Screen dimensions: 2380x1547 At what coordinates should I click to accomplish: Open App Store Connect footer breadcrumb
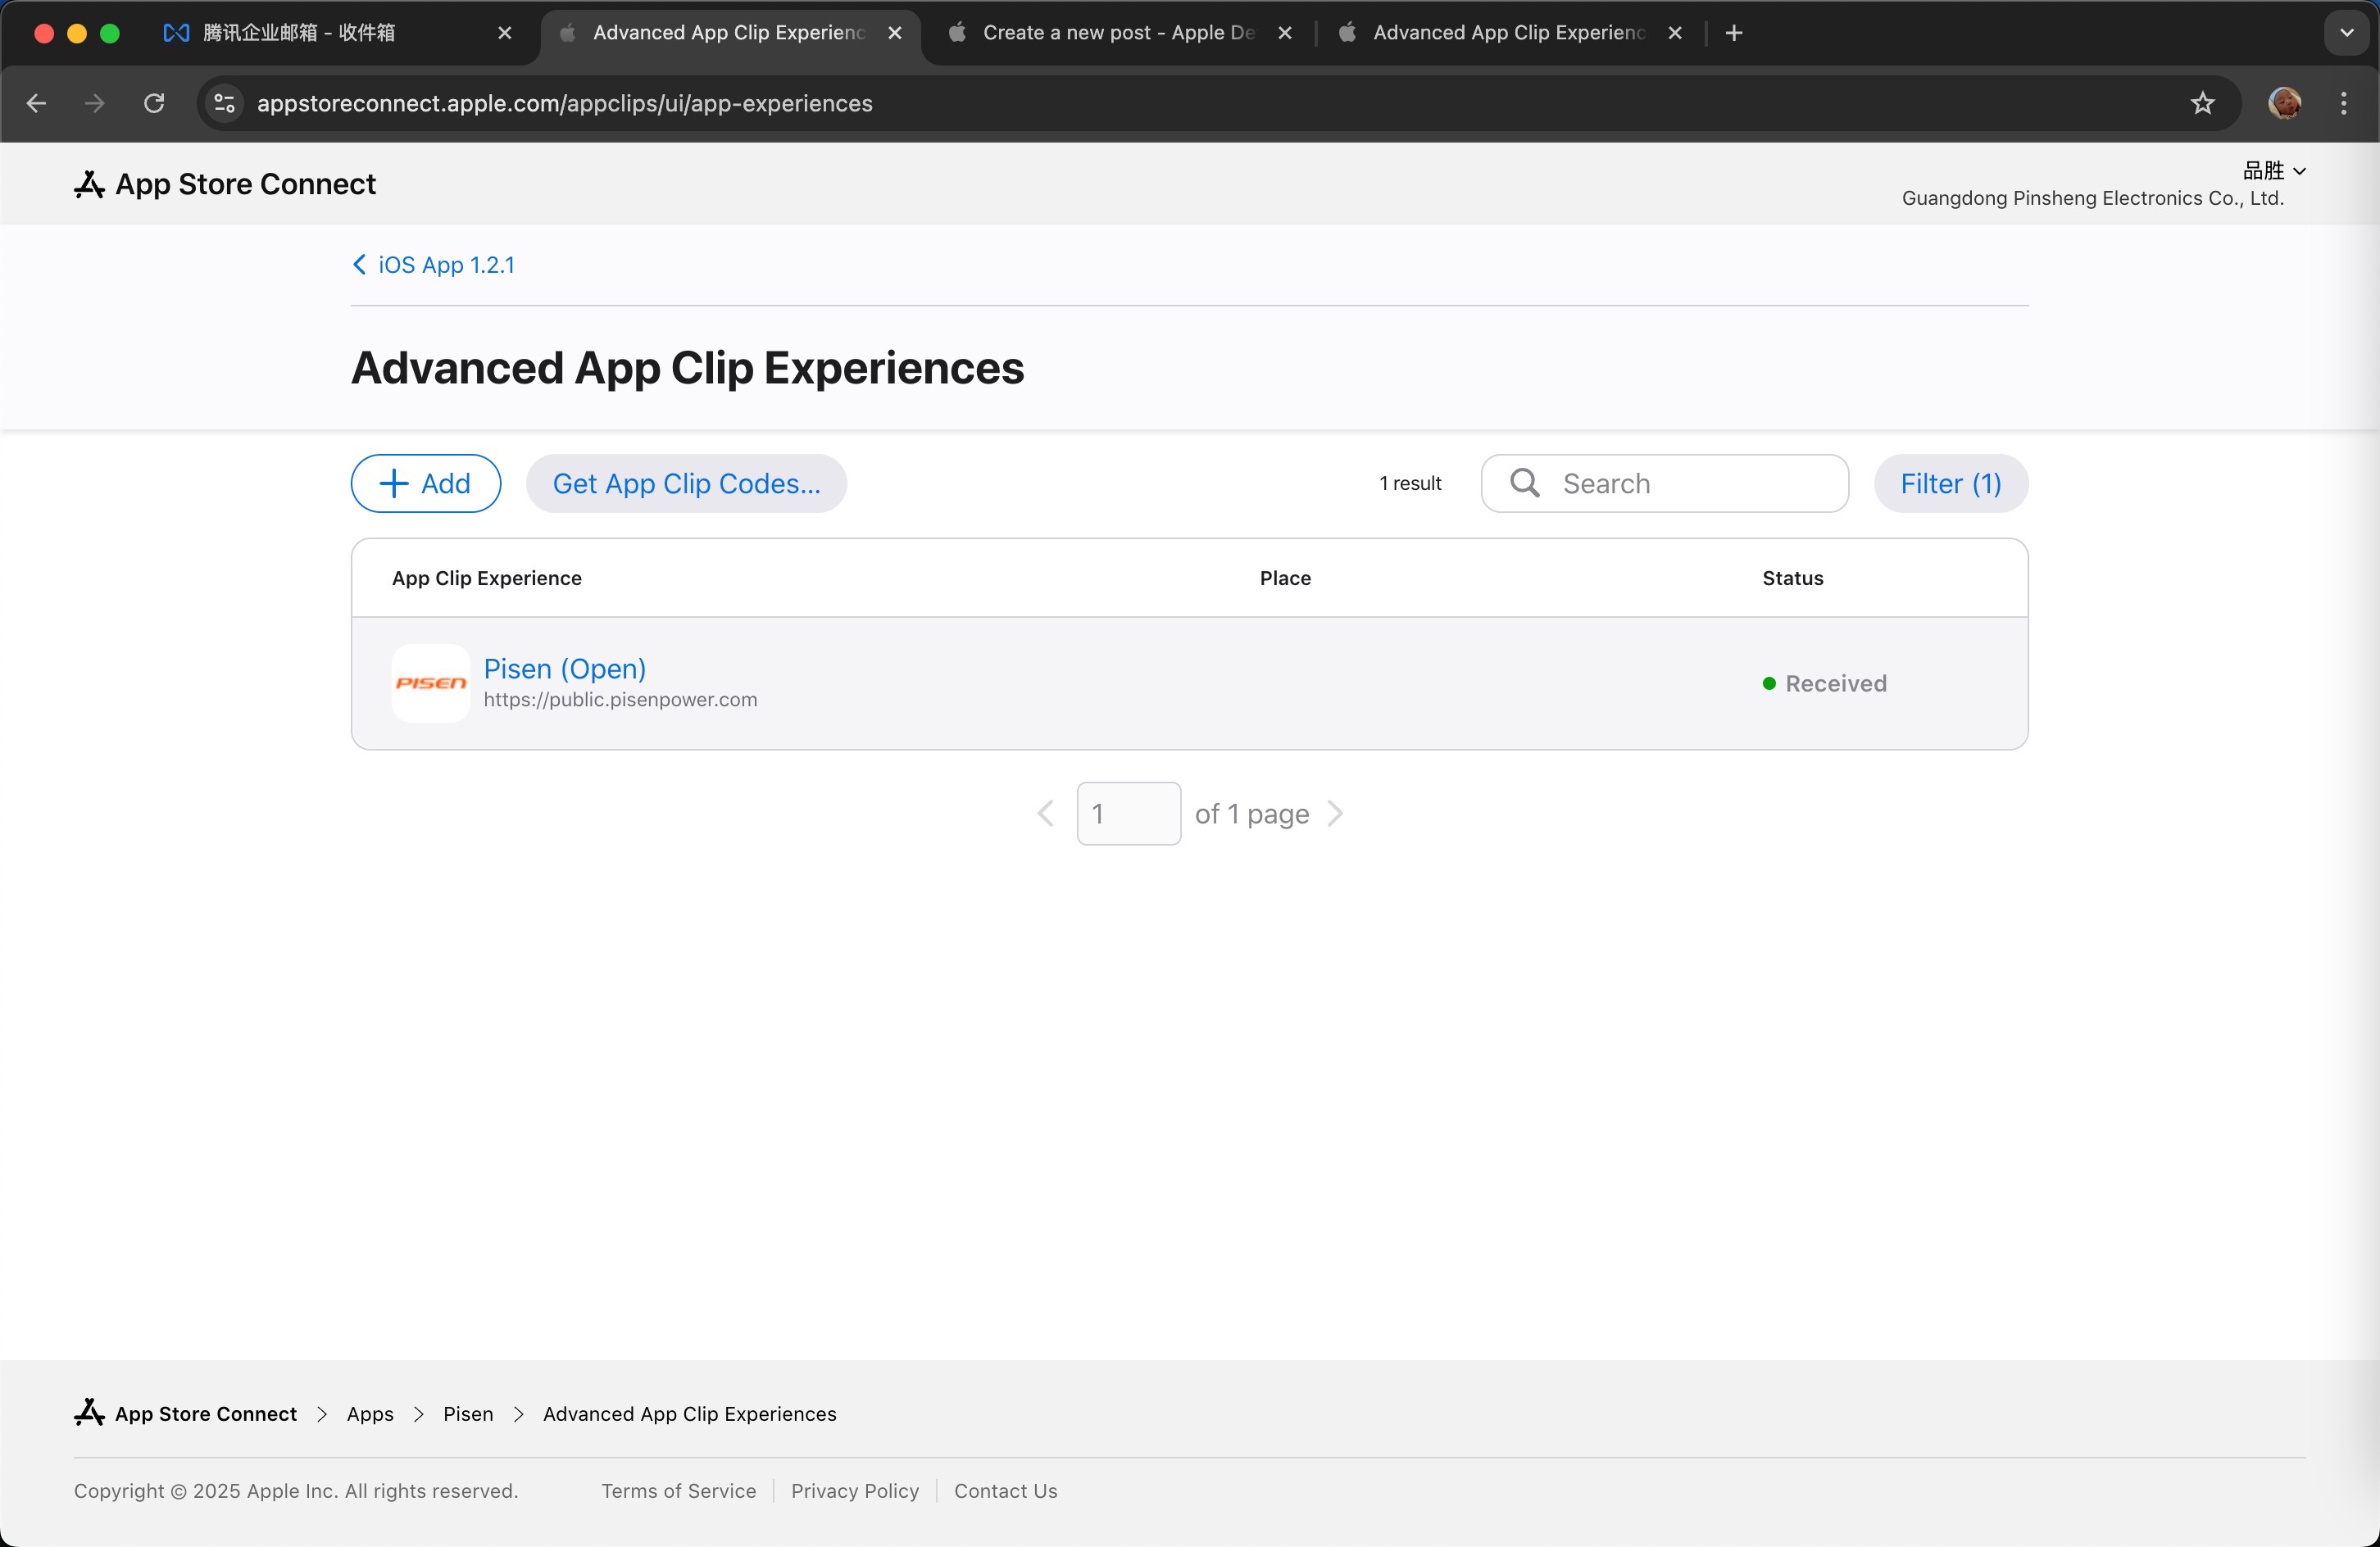pyautogui.click(x=186, y=1414)
